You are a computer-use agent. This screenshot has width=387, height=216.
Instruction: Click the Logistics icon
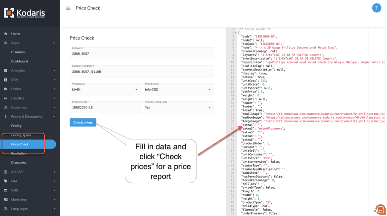pos(6,98)
